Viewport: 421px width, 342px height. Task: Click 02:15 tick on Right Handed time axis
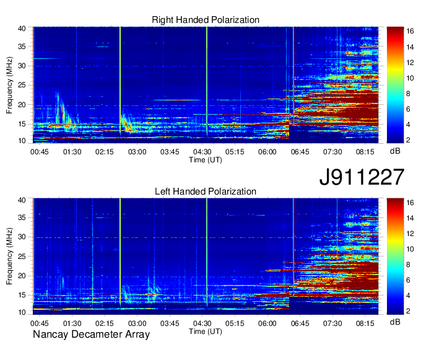coord(105,152)
